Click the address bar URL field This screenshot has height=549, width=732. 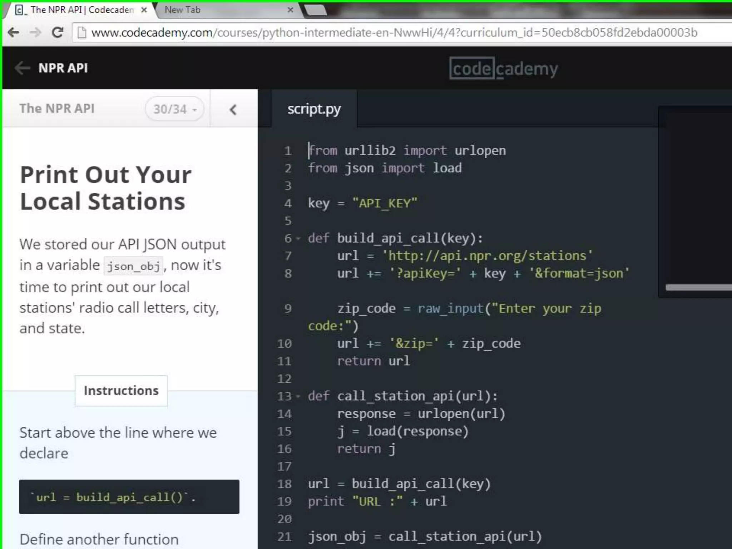click(x=402, y=33)
